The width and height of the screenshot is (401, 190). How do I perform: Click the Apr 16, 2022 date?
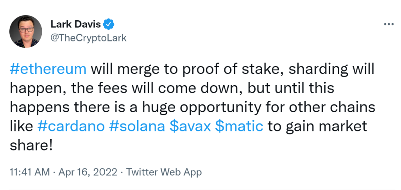click(87, 172)
